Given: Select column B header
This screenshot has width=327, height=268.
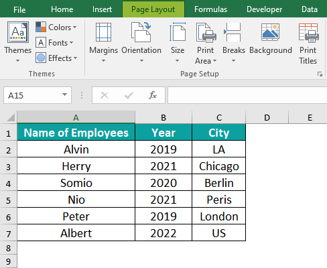Looking at the screenshot, I should click(x=163, y=117).
